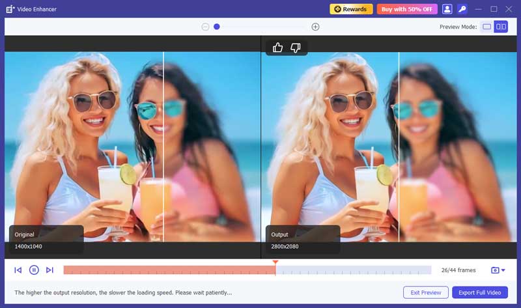Jump to the next frame
Screen dimensions: 521x308
49,270
